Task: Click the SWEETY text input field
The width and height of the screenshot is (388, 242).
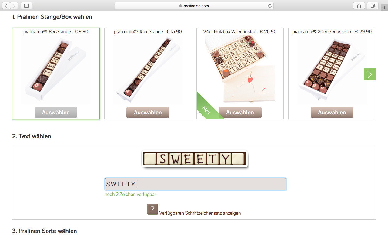Action: coord(196,184)
